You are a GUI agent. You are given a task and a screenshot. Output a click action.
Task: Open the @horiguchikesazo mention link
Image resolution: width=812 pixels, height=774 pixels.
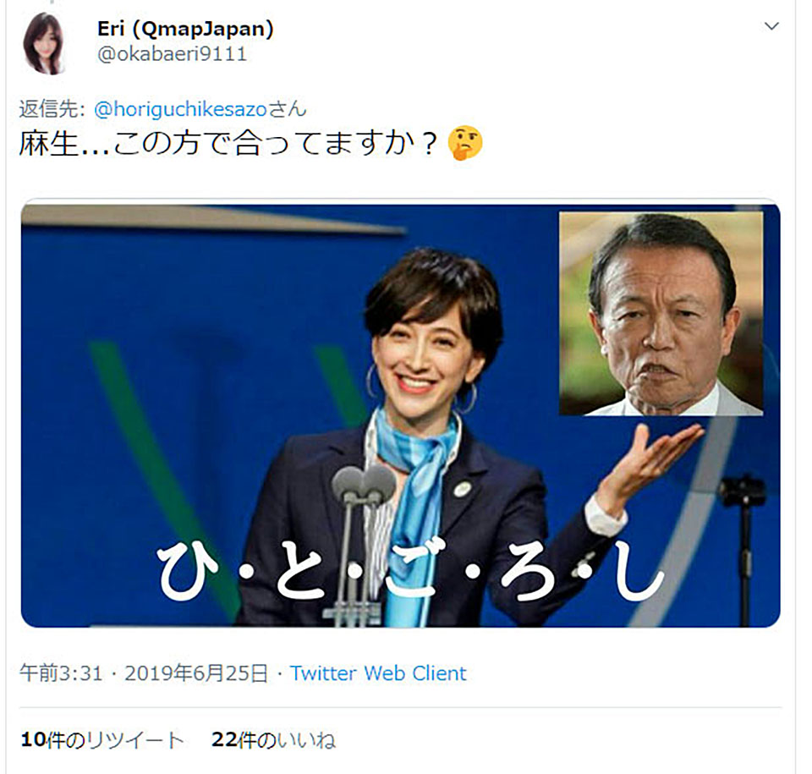[x=180, y=109]
